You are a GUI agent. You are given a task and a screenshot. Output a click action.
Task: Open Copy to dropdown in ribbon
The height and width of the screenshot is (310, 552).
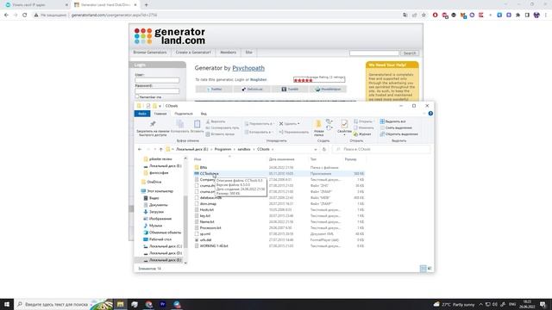coord(258,132)
